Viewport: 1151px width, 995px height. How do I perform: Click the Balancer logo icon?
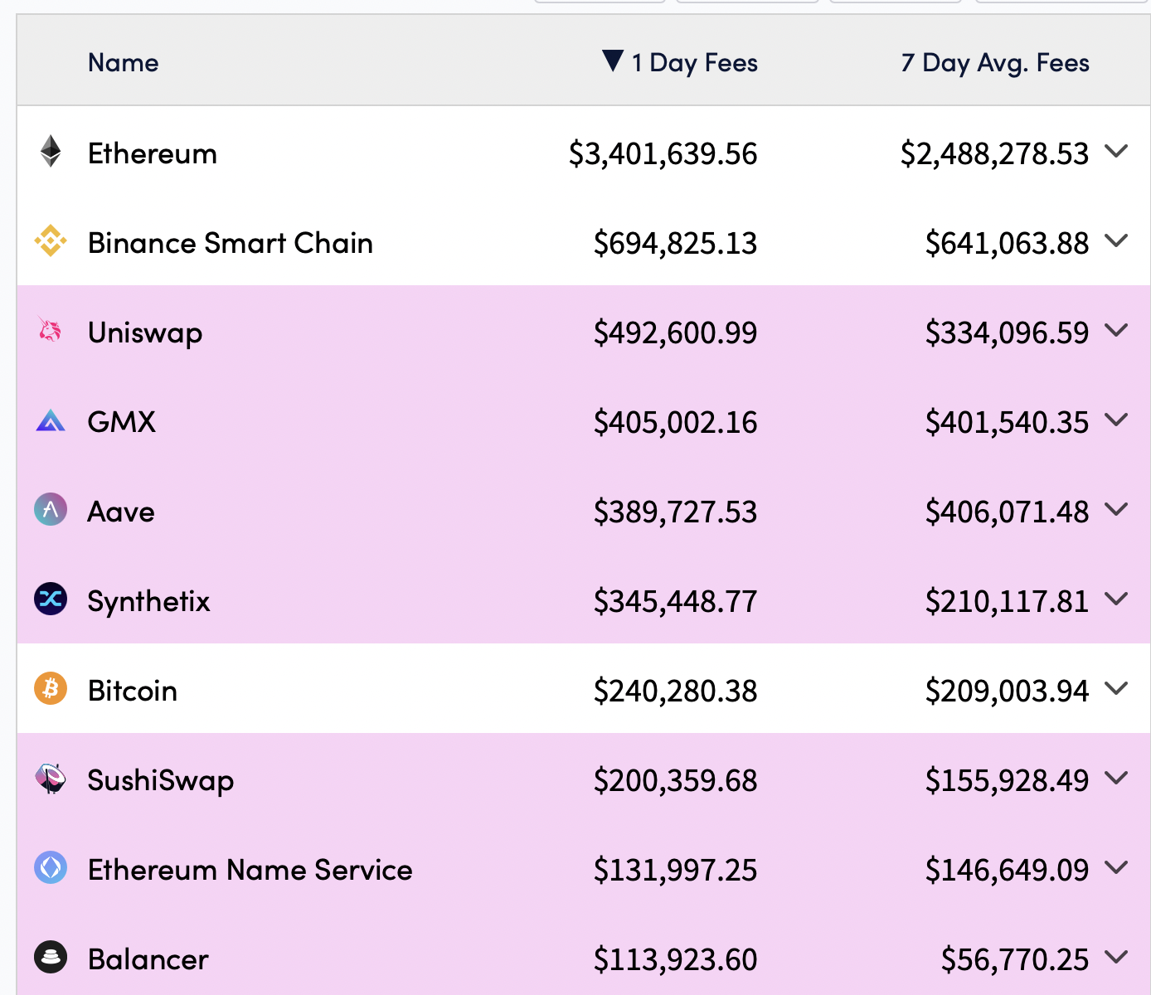click(x=51, y=957)
